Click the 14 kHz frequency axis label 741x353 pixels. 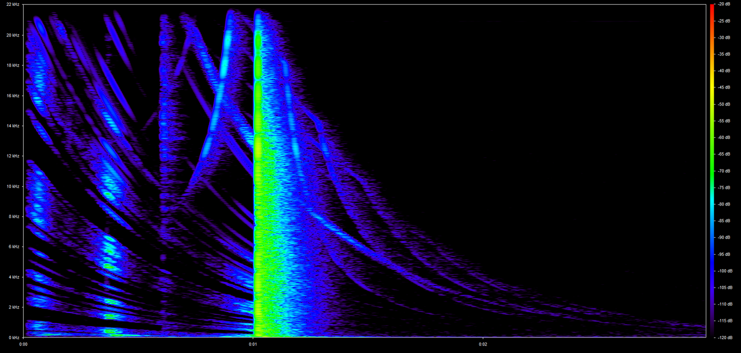point(13,126)
